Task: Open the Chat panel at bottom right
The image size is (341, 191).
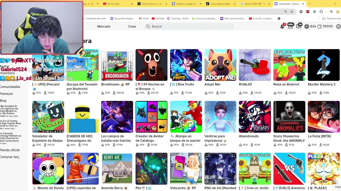Action: point(338,187)
